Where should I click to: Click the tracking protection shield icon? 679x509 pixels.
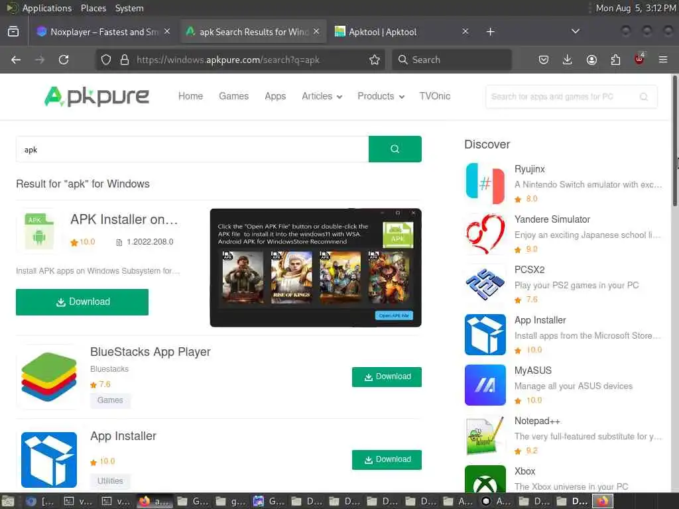[106, 60]
